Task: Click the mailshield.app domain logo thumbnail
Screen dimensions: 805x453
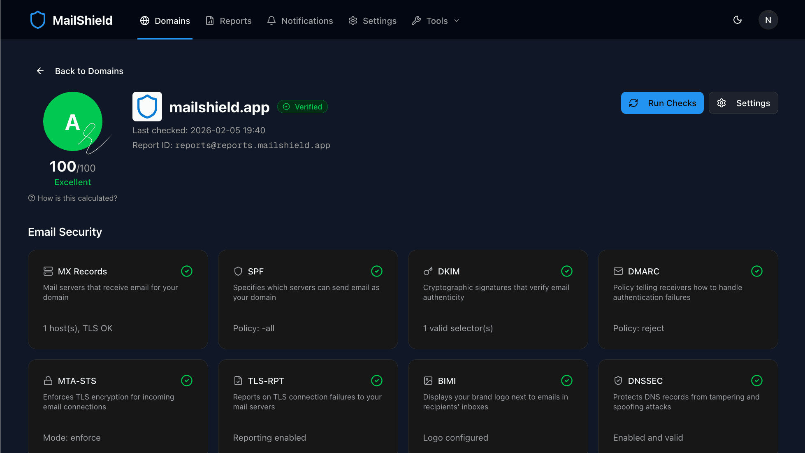Action: coord(147,107)
